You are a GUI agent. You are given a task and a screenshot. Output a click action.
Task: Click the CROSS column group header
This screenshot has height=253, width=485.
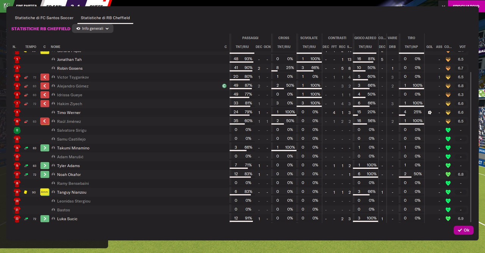click(283, 38)
